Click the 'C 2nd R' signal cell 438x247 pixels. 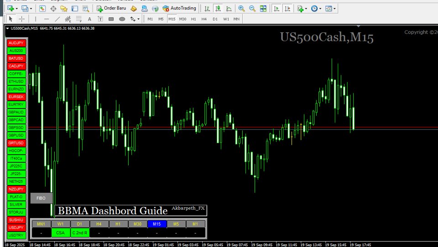point(79,233)
